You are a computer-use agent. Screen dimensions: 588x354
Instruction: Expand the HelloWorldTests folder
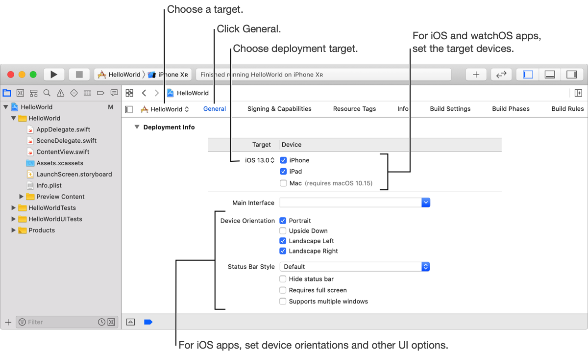coord(14,208)
